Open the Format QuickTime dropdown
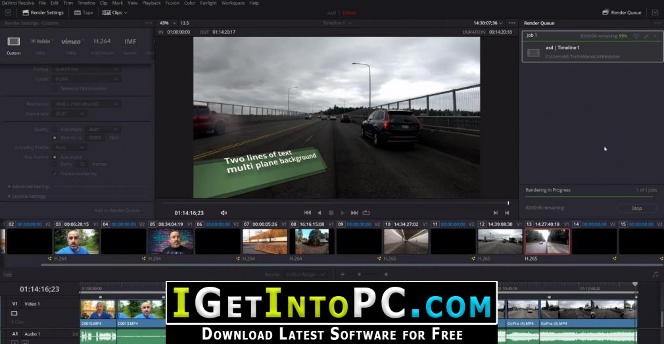 coord(86,69)
